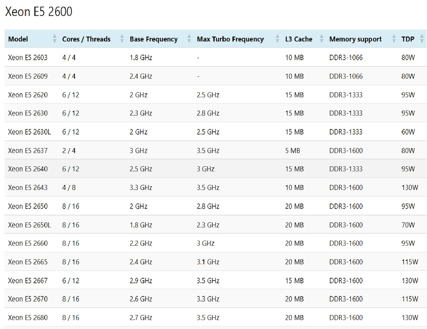Click the Model column header label
Viewport: 427px width, 329px height.
(x=18, y=39)
